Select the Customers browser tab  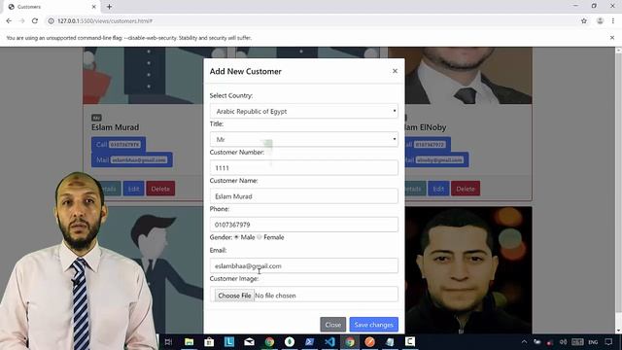pyautogui.click(x=52, y=7)
